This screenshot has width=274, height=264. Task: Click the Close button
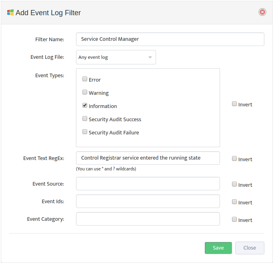click(250, 248)
